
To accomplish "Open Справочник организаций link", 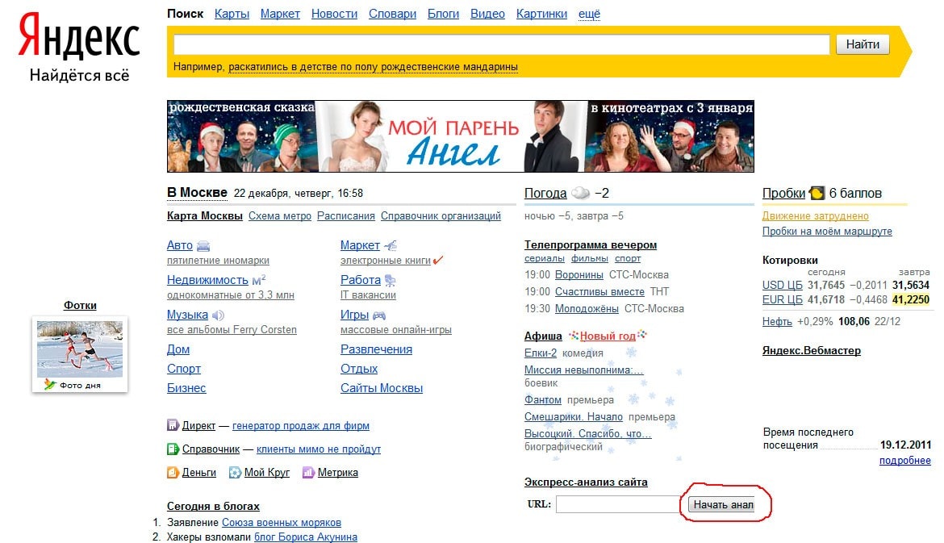I will [441, 216].
